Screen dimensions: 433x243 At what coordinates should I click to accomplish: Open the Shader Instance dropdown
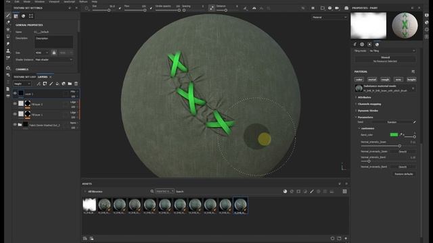click(x=54, y=60)
